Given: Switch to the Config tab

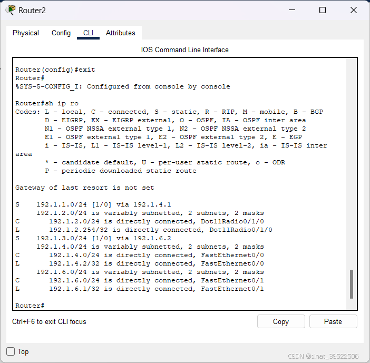Looking at the screenshot, I should click(x=61, y=33).
